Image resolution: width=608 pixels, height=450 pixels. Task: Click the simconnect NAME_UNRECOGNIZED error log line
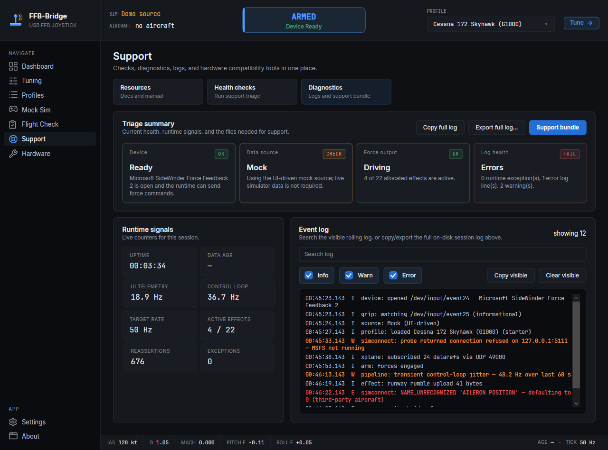coord(438,396)
